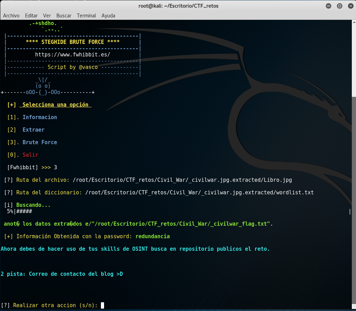Open the Archivo menu
This screenshot has width=356, height=311.
(11, 16)
